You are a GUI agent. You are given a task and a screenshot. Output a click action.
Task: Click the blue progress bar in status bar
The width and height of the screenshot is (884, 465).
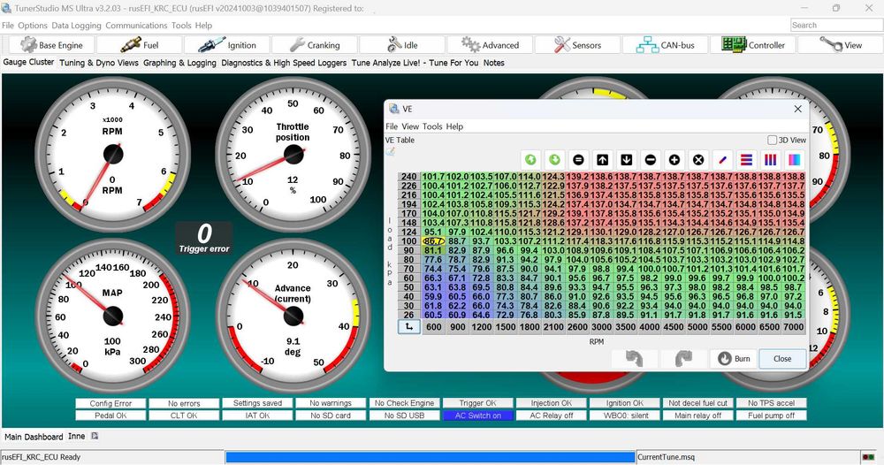tap(430, 457)
